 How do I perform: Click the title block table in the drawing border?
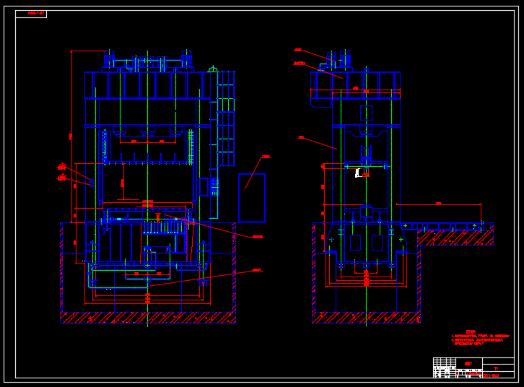(x=473, y=368)
